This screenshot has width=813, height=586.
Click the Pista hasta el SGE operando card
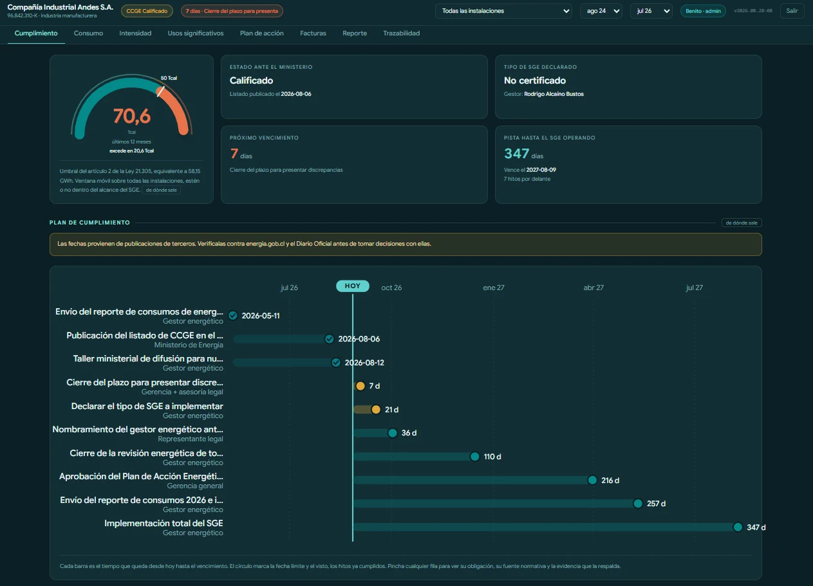tap(628, 165)
